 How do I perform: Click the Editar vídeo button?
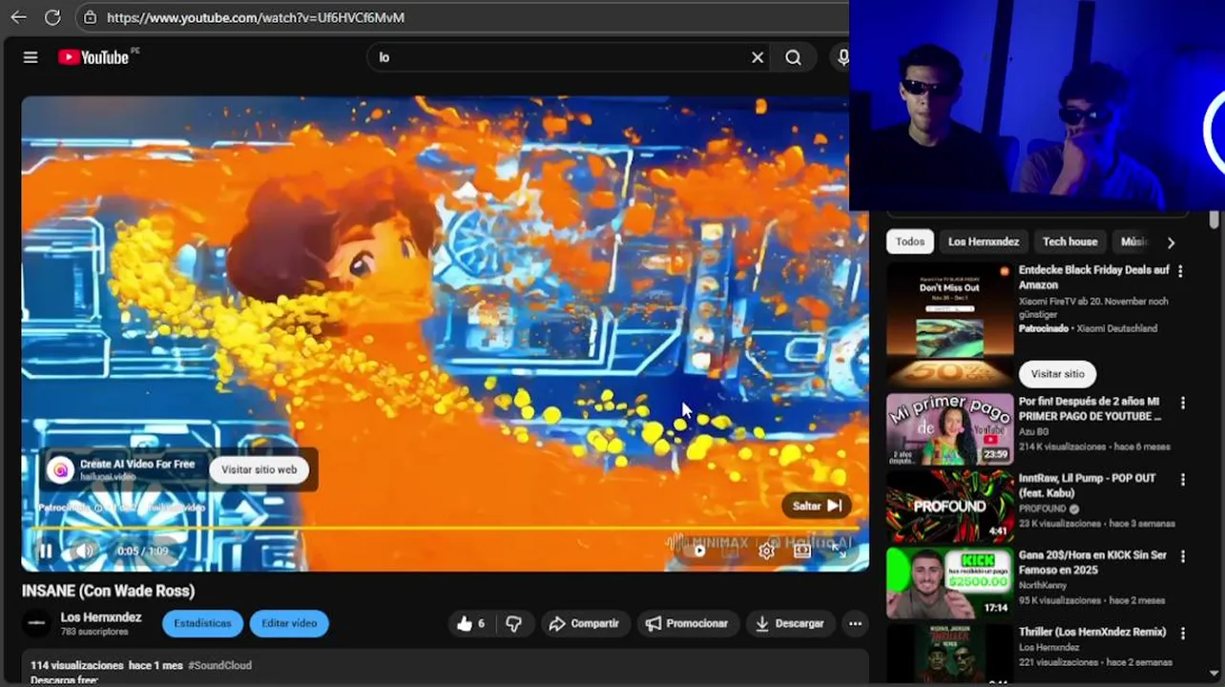(x=289, y=623)
